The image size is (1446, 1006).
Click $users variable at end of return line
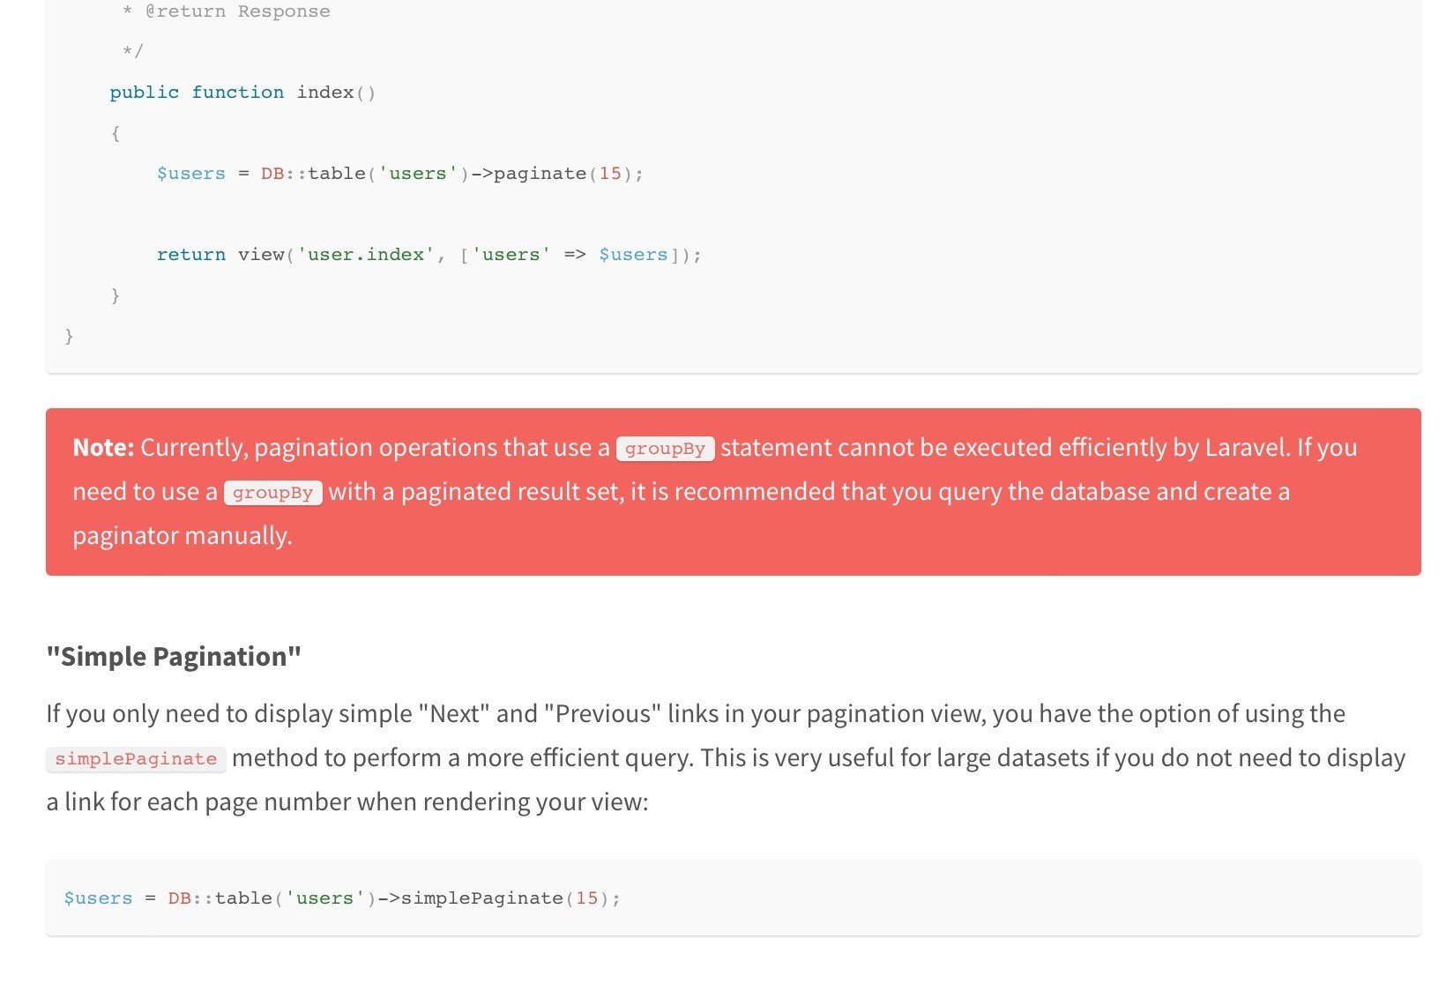[x=633, y=255]
